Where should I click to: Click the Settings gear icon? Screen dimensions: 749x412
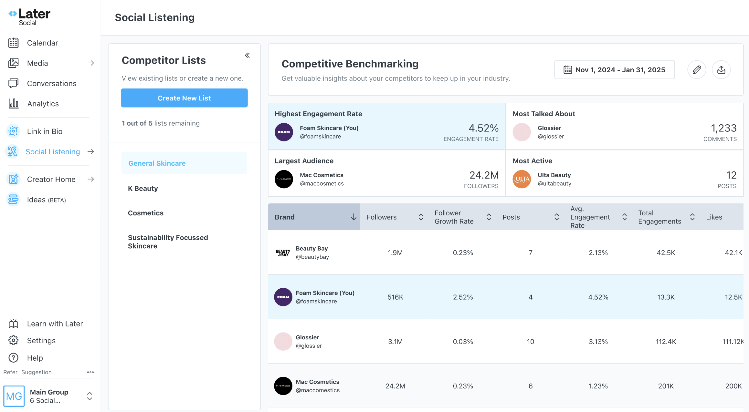click(x=13, y=340)
